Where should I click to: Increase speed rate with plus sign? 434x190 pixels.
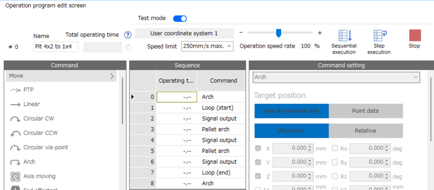coord(320,33)
